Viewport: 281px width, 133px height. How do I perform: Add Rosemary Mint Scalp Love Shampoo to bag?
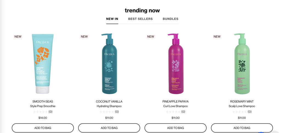(242, 128)
